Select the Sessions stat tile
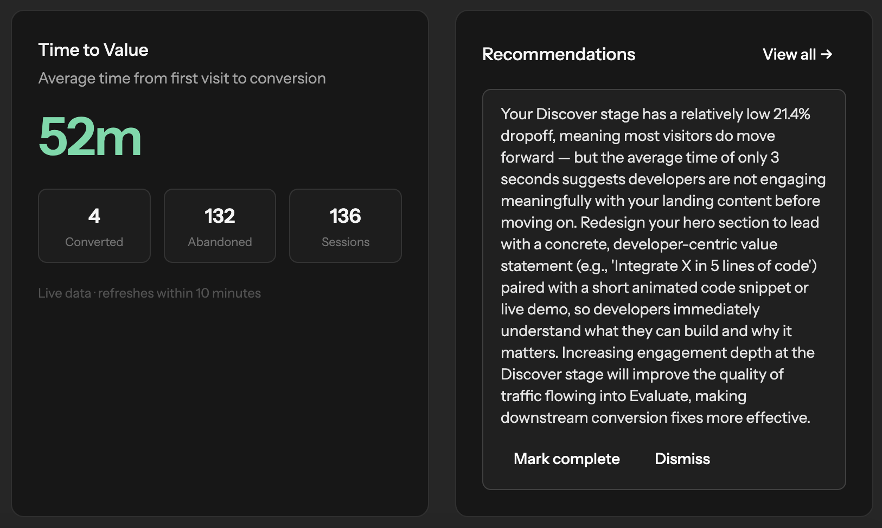The image size is (882, 528). [345, 226]
